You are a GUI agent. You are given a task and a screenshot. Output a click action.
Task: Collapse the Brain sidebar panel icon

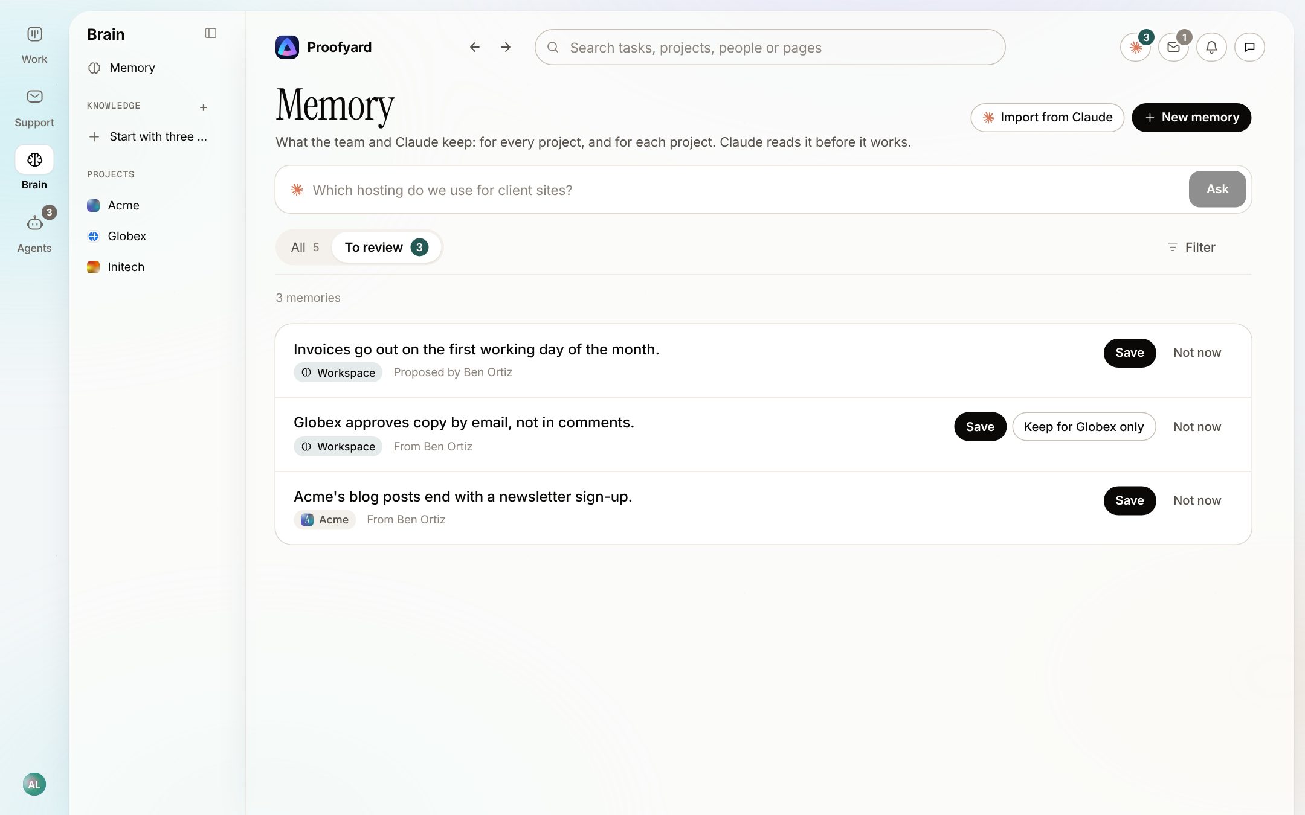(210, 33)
